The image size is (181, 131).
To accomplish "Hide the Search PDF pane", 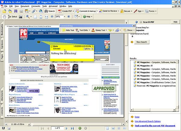I will pyautogui.click(x=175, y=22).
